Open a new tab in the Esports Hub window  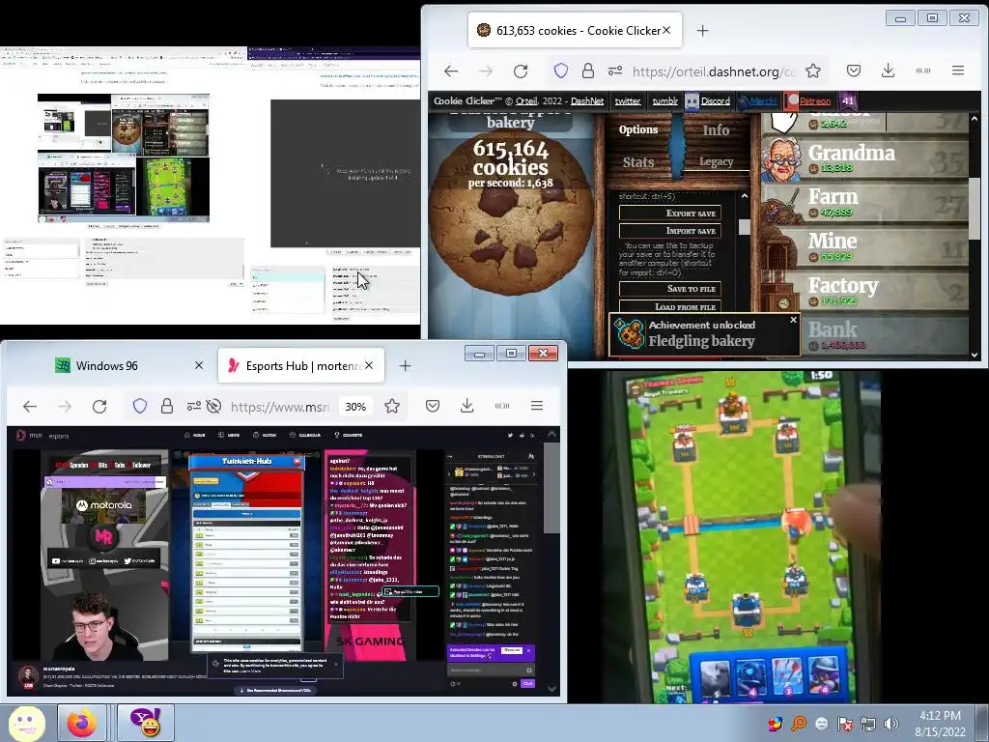tap(405, 366)
